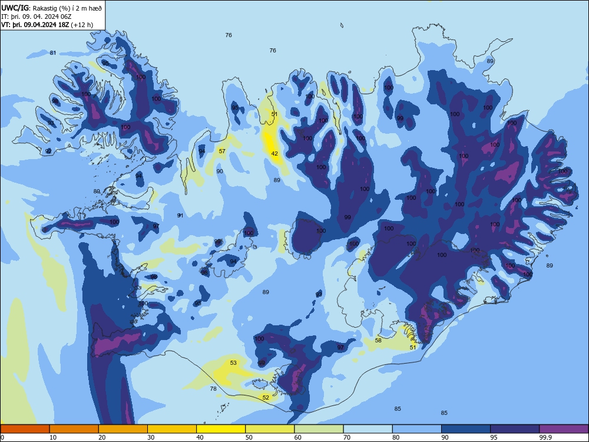Click the humidity value '58' on the map
Screen dimensions: 589x442
pos(378,340)
